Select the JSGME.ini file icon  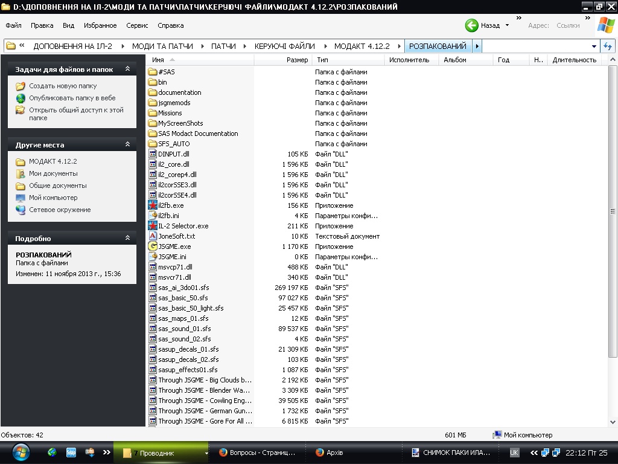pyautogui.click(x=153, y=256)
